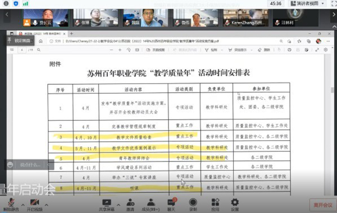Expand audio options next to 解除静音
The width and height of the screenshot is (337, 213).
(x=23, y=205)
